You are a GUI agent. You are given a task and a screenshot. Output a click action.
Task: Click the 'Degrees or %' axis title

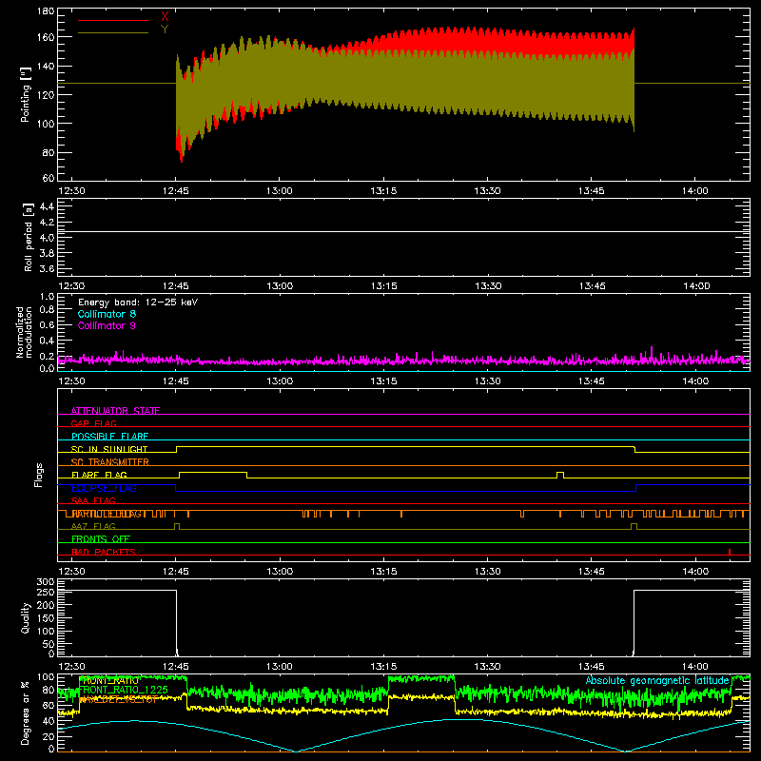26,712
